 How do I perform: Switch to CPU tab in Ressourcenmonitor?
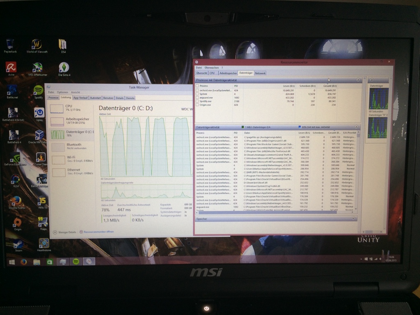212,73
